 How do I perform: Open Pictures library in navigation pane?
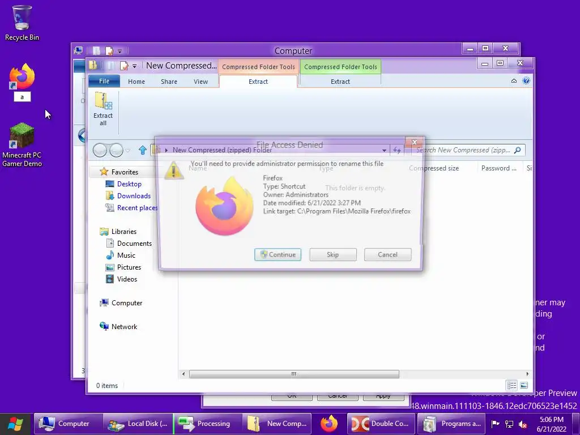click(129, 267)
